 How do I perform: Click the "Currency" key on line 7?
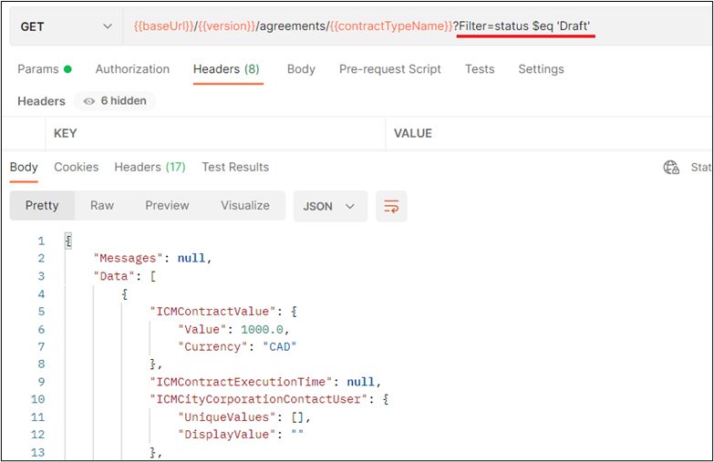(212, 347)
